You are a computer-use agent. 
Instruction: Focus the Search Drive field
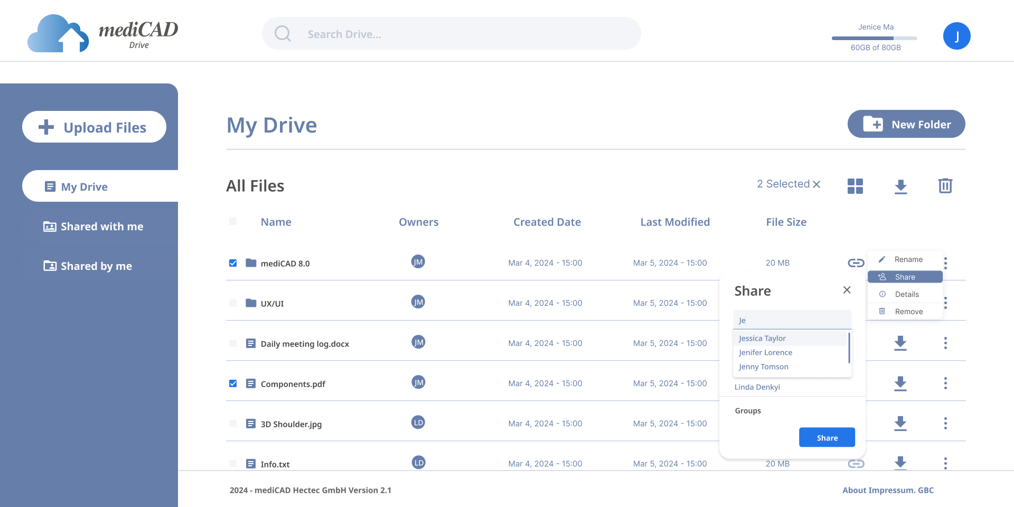[452, 33]
